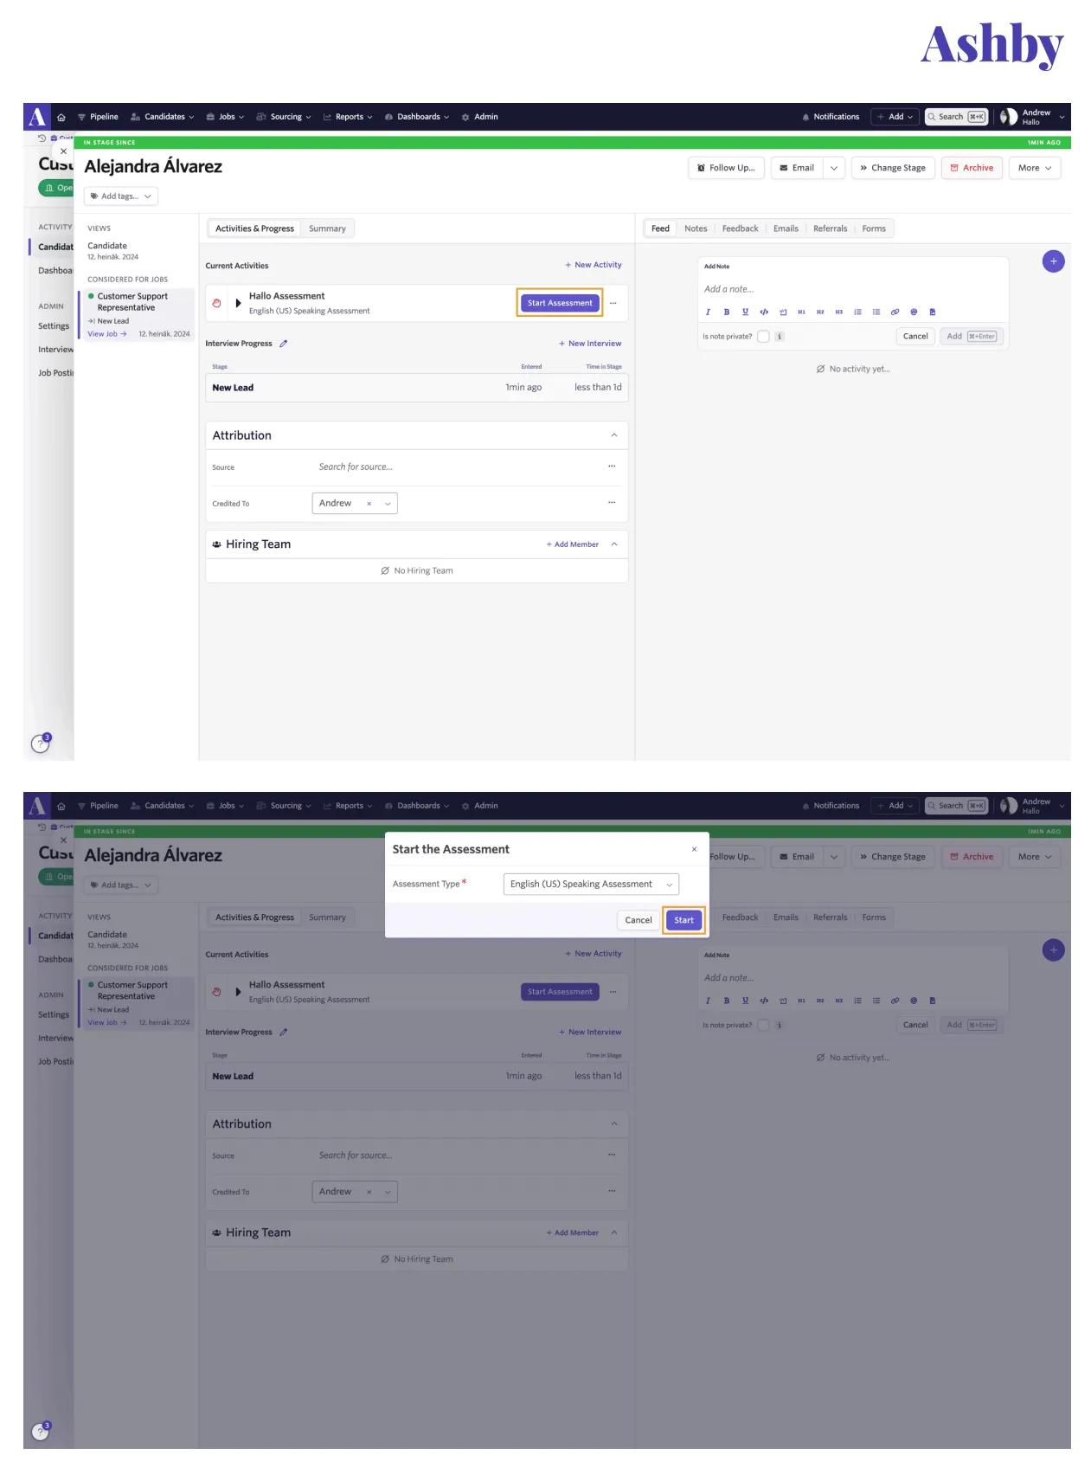Open the Feedback tab in the upper screenshot

[741, 229]
